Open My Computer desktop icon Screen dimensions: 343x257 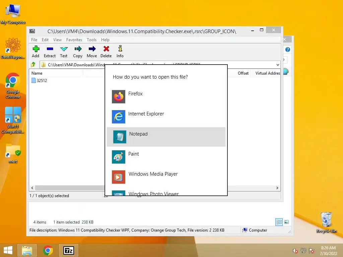(x=13, y=13)
